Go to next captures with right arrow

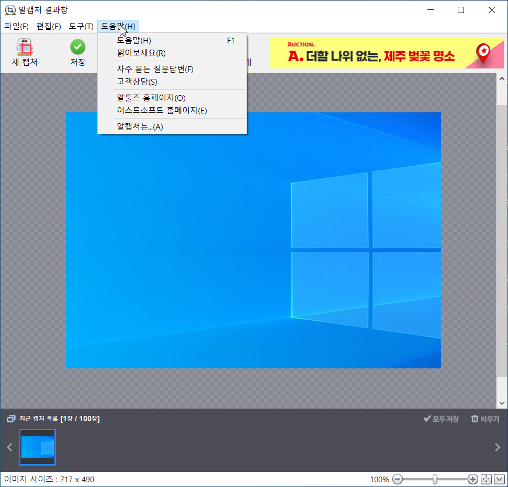[x=498, y=447]
